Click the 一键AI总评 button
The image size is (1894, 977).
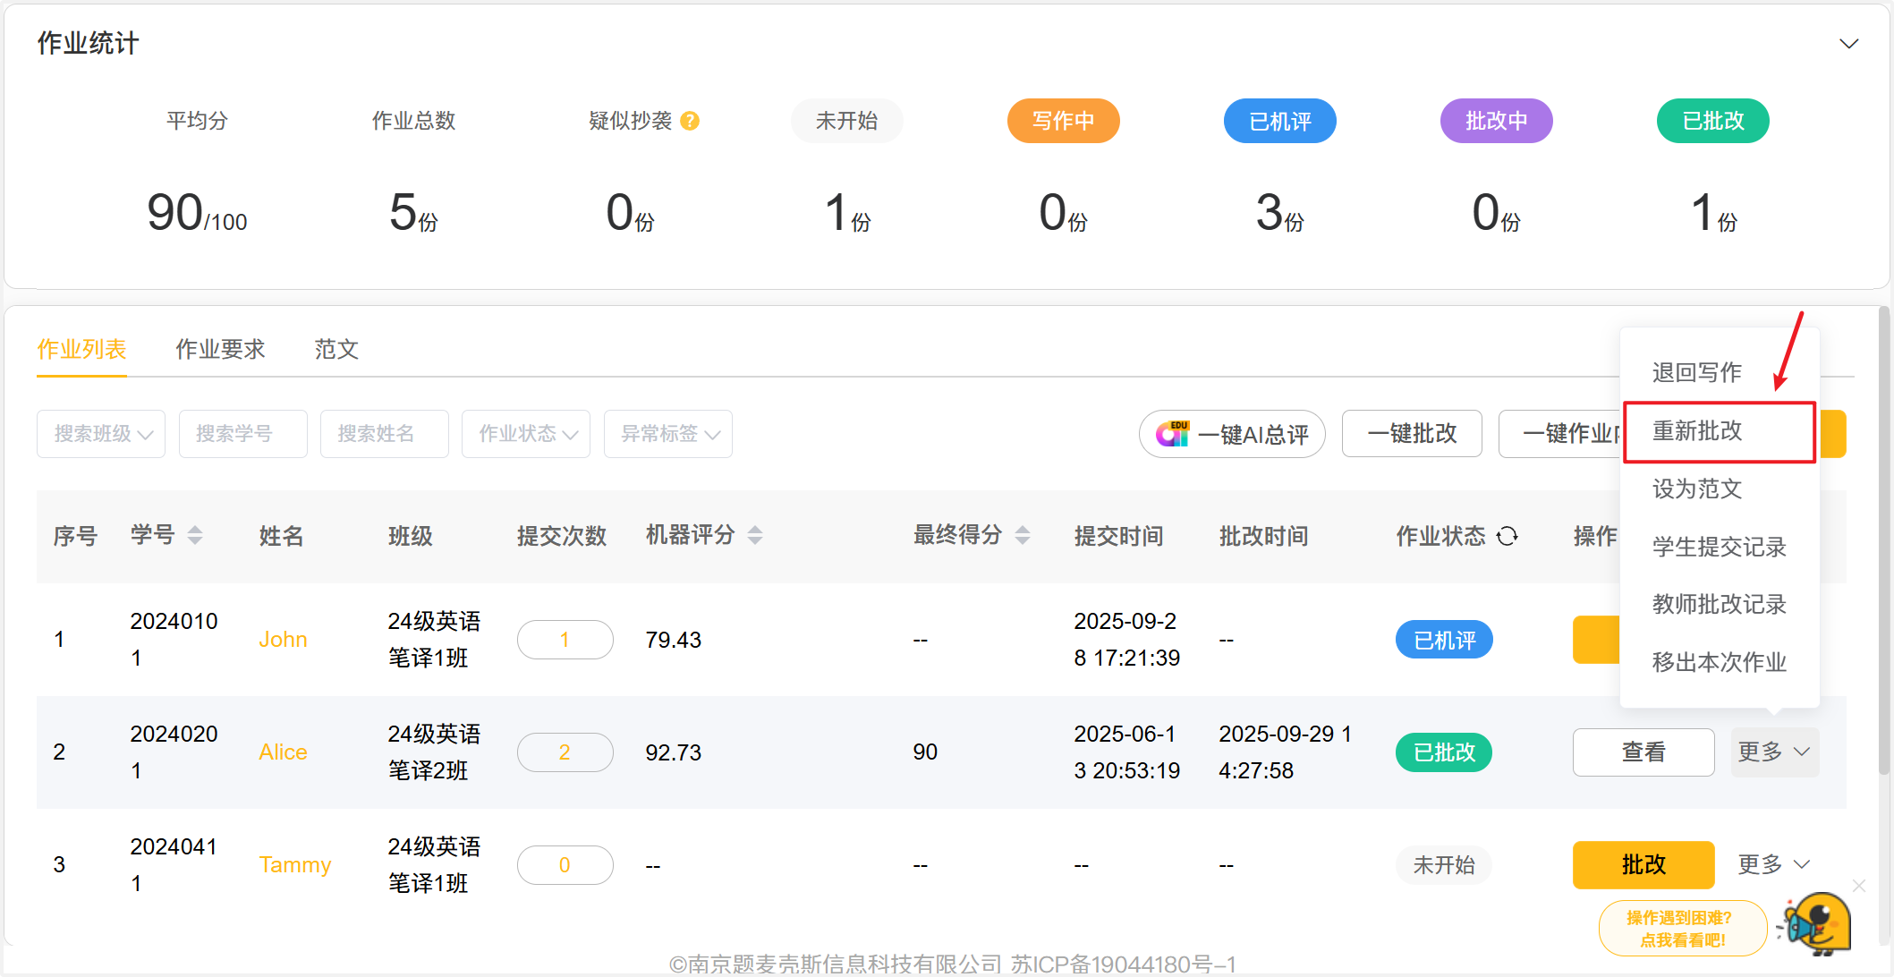1232,434
